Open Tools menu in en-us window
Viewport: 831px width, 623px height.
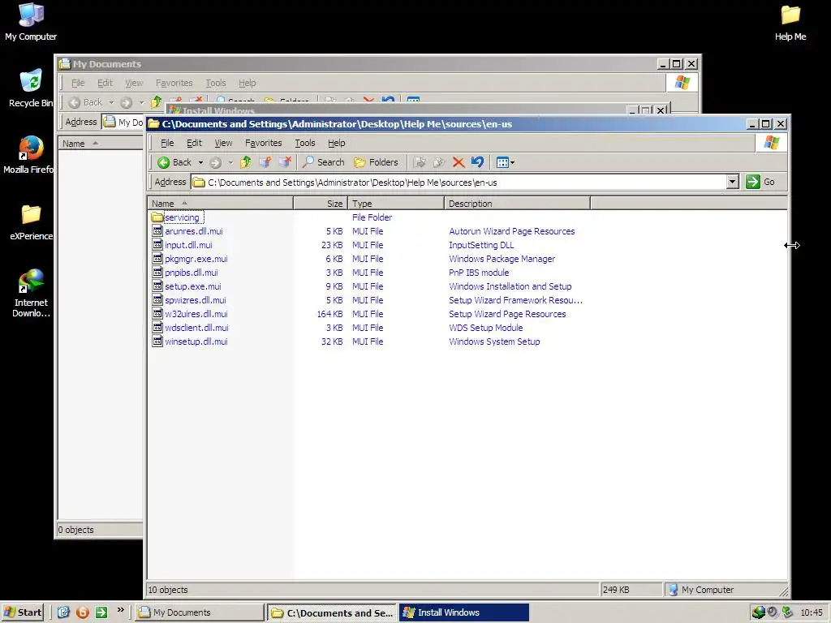point(305,143)
